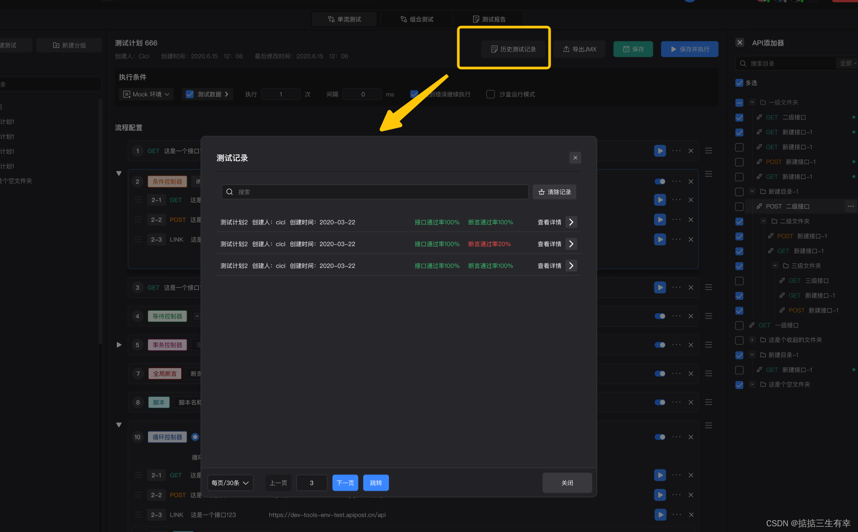The height and width of the screenshot is (532, 858).
Task: Open 历史测试记录 history button
Action: point(513,49)
